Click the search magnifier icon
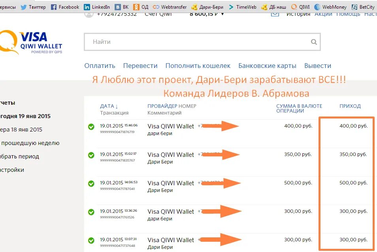The width and height of the screenshot is (377, 252). click(x=314, y=42)
